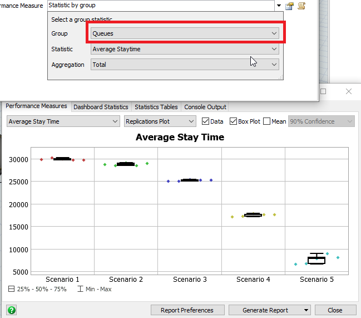Image resolution: width=361 pixels, height=318 pixels.
Task: Expand the Average Stay Time measure dropdown
Action: click(63, 121)
